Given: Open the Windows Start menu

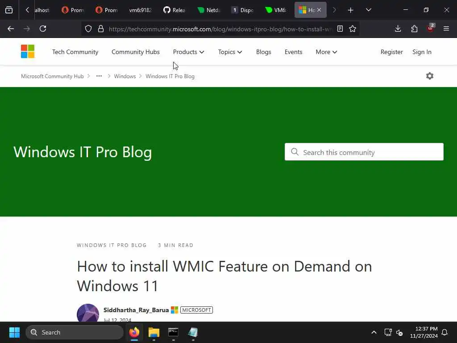Looking at the screenshot, I should pyautogui.click(x=14, y=332).
